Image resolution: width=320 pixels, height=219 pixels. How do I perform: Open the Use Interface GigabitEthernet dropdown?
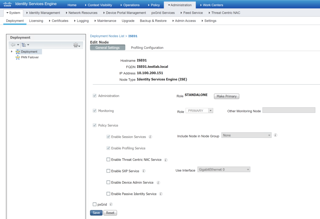(x=224, y=170)
